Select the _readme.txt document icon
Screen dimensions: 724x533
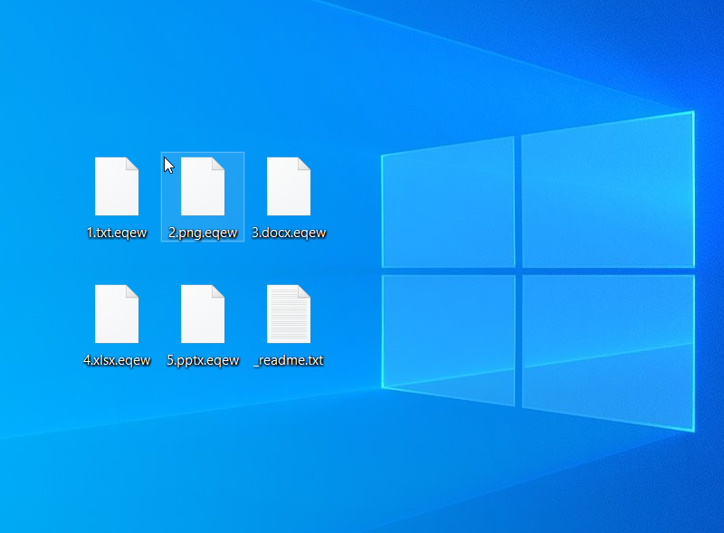289,314
